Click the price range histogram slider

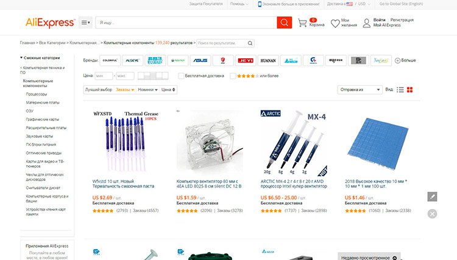point(153,76)
